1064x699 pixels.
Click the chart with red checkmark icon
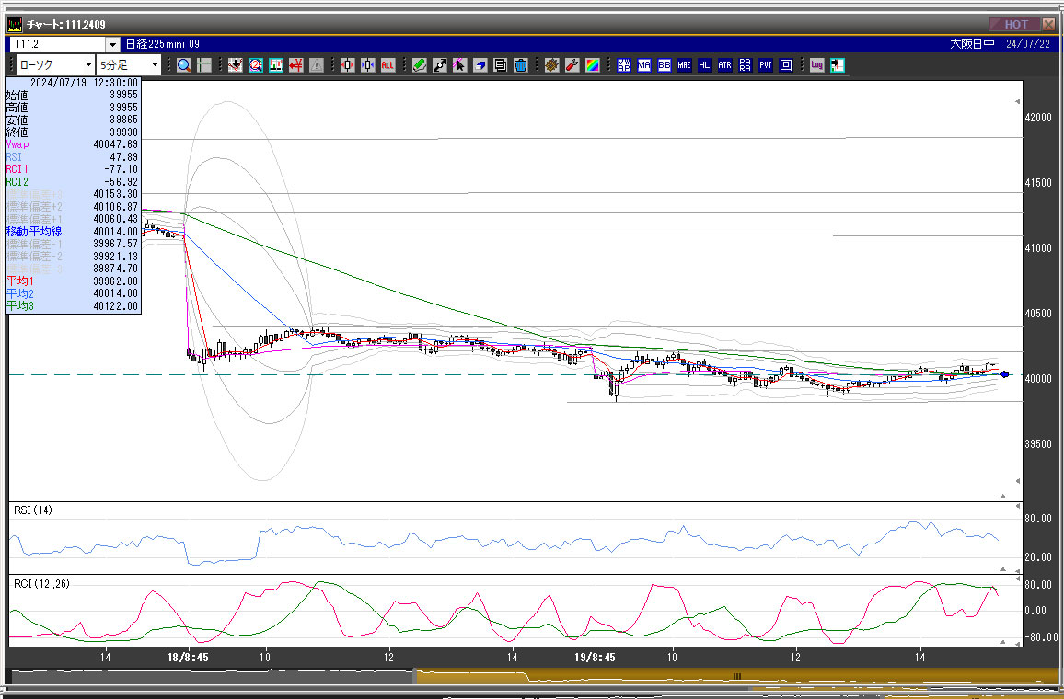point(235,65)
